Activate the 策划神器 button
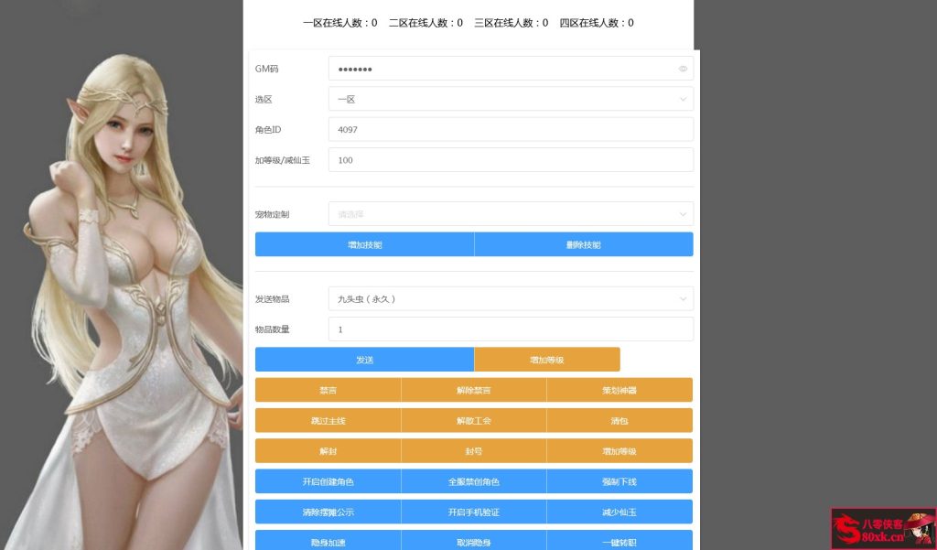Viewport: 937px width, 550px height. click(619, 389)
